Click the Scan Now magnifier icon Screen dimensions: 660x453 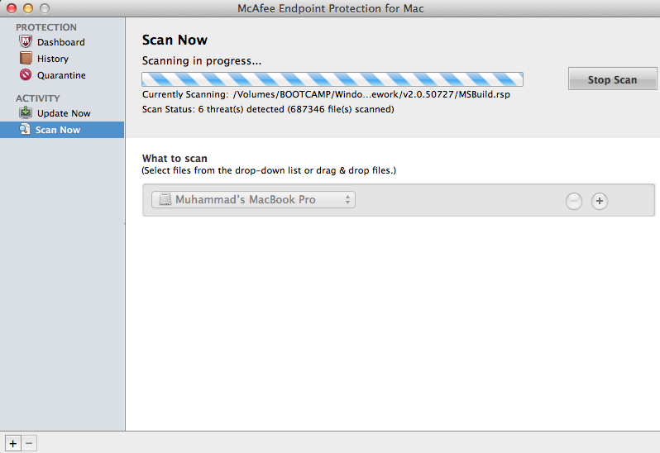pyautogui.click(x=25, y=129)
